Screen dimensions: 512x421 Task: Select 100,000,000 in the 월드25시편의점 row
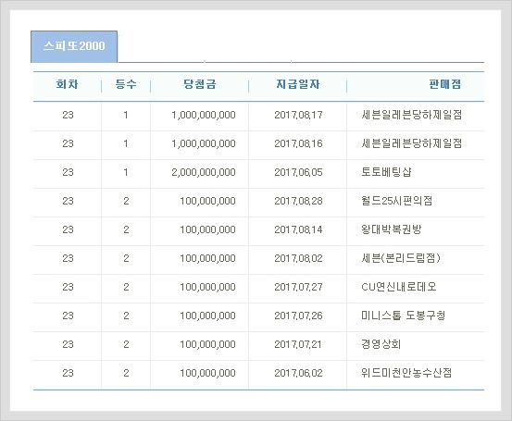pos(207,201)
